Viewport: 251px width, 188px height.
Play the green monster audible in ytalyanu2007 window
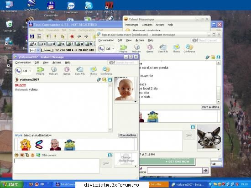pos(70,145)
